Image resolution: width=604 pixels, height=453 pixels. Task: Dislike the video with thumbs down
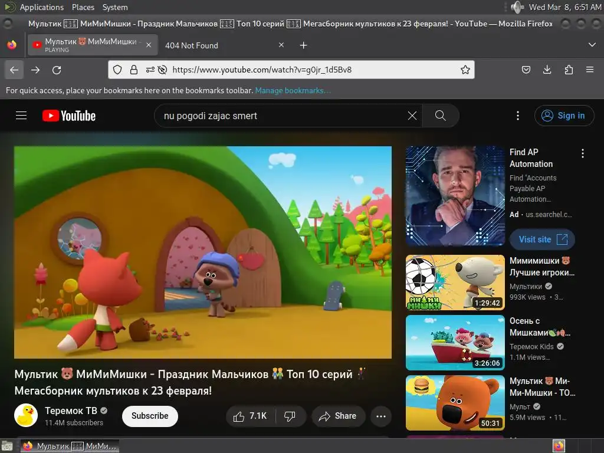point(290,416)
